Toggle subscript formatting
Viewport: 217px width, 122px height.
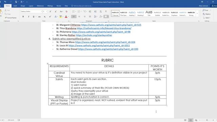pos(45,17)
